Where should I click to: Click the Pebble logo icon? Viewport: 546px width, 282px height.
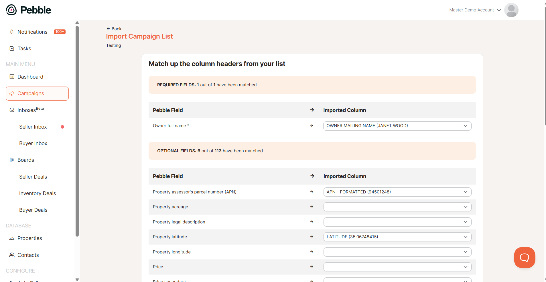(x=11, y=10)
